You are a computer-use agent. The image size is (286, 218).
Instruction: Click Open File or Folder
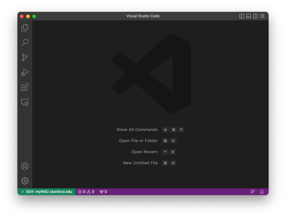coord(138,140)
